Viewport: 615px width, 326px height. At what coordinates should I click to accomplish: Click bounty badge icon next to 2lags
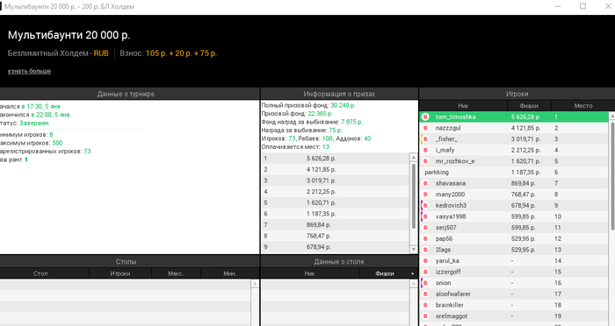coord(425,250)
